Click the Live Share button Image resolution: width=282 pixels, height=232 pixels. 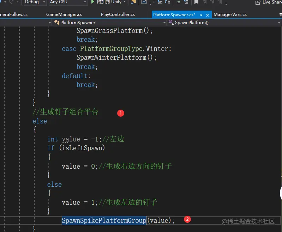click(268, 2)
